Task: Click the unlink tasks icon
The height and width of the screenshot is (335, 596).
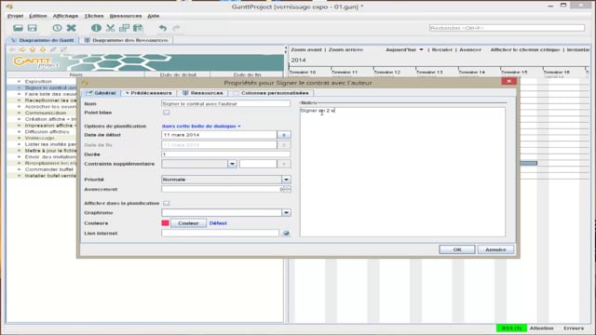Action: pyautogui.click(x=63, y=49)
